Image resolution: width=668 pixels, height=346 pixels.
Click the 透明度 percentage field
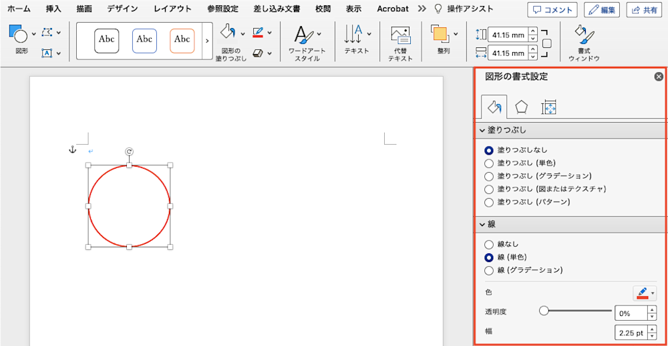click(x=631, y=313)
